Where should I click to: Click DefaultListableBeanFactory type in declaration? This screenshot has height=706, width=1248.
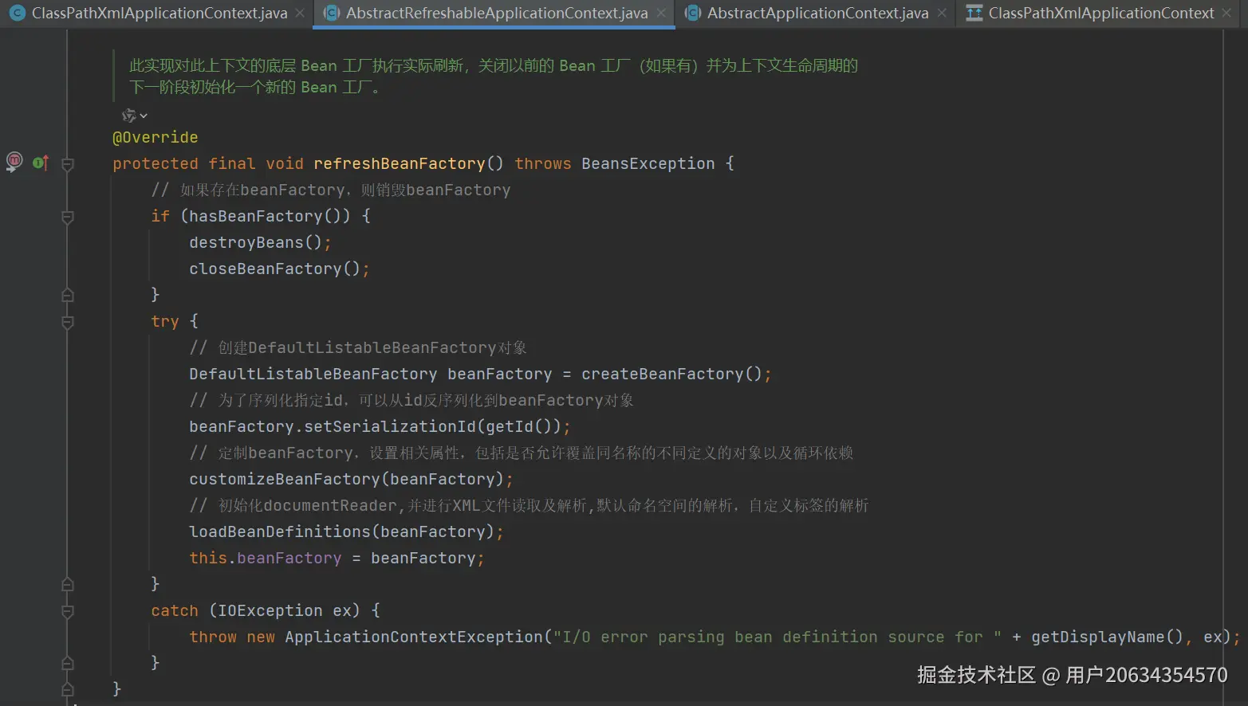313,374
